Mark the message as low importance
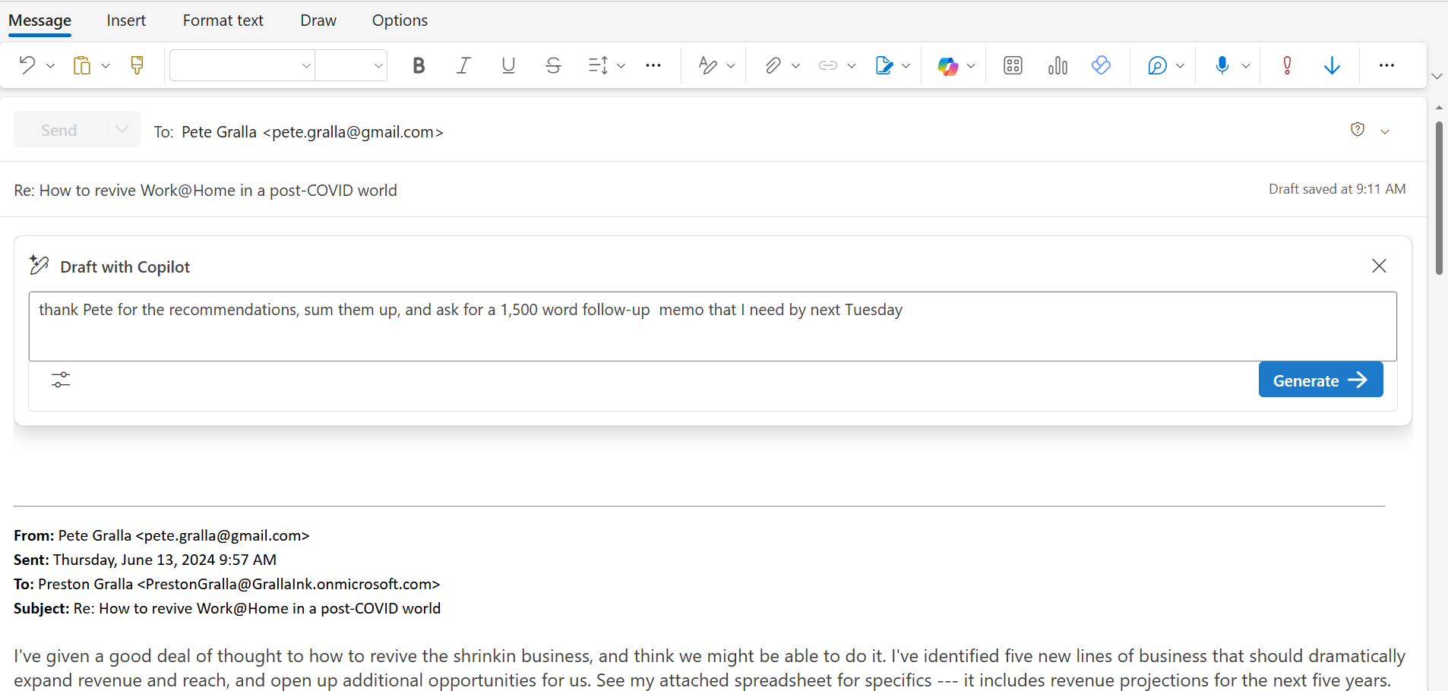Screen dimensions: 1448x691 [x=1330, y=65]
